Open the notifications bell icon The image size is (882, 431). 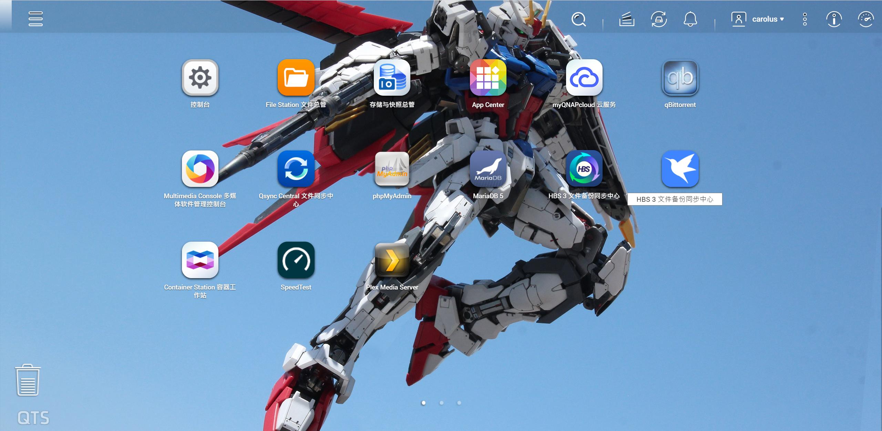coord(690,19)
